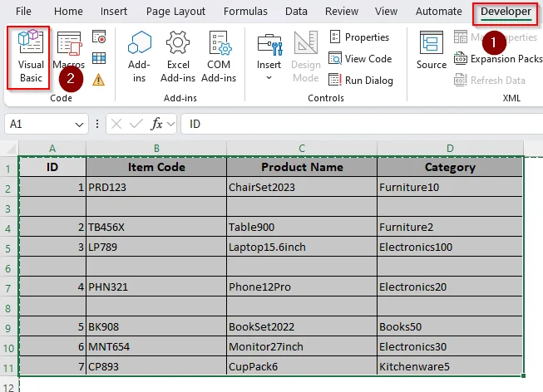
Task: Go to the Formulas tab
Action: pos(245,12)
